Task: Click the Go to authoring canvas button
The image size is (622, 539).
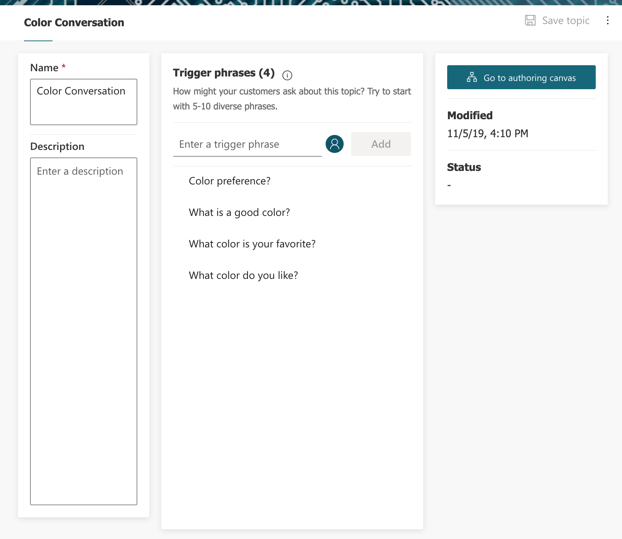Action: (x=521, y=77)
